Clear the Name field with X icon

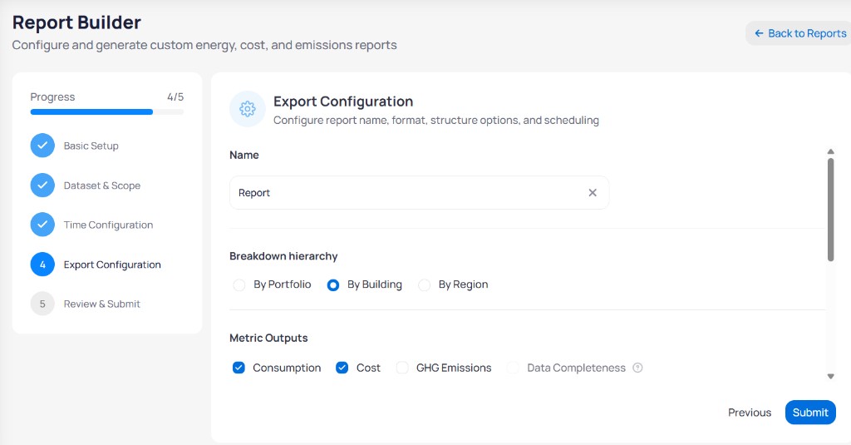click(593, 193)
